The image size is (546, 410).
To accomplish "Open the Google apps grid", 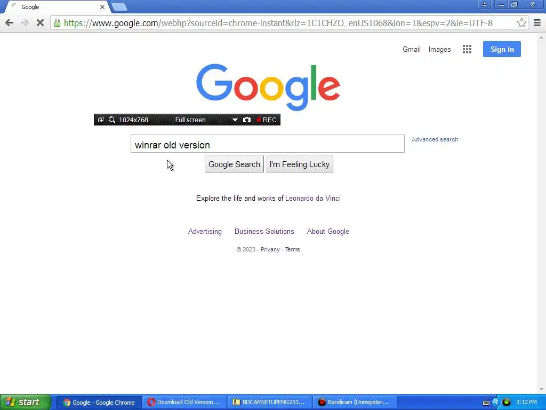I will 467,49.
